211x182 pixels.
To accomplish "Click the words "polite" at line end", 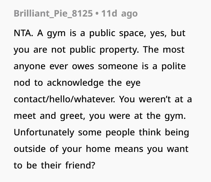I will 174,66.
